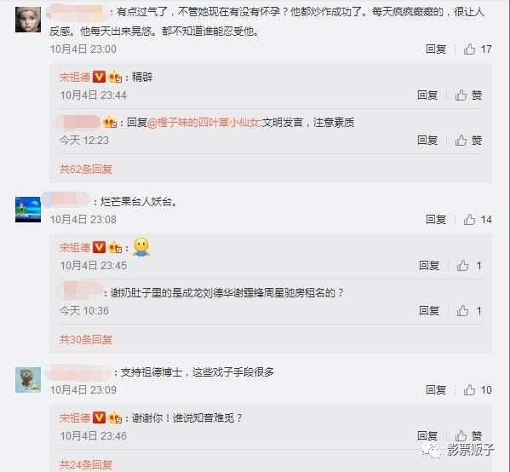Like 宋祖德's reply '精辟'
This screenshot has height=472, width=510.
(468, 95)
